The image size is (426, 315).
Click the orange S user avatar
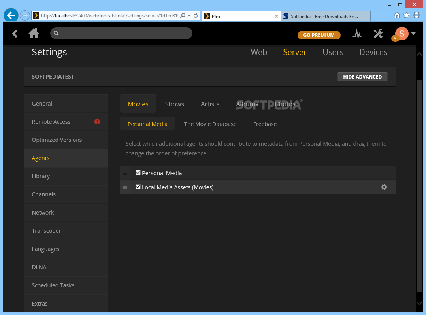click(402, 34)
